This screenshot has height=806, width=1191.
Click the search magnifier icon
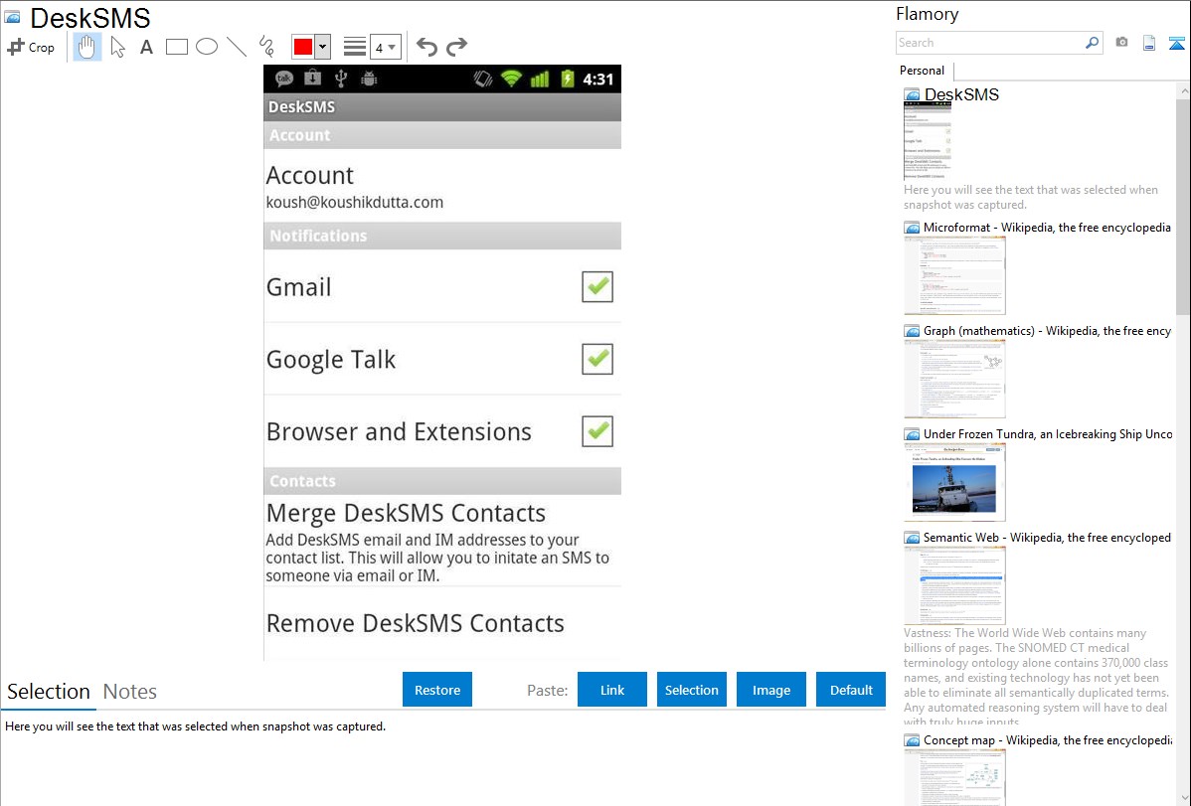pyautogui.click(x=1093, y=43)
